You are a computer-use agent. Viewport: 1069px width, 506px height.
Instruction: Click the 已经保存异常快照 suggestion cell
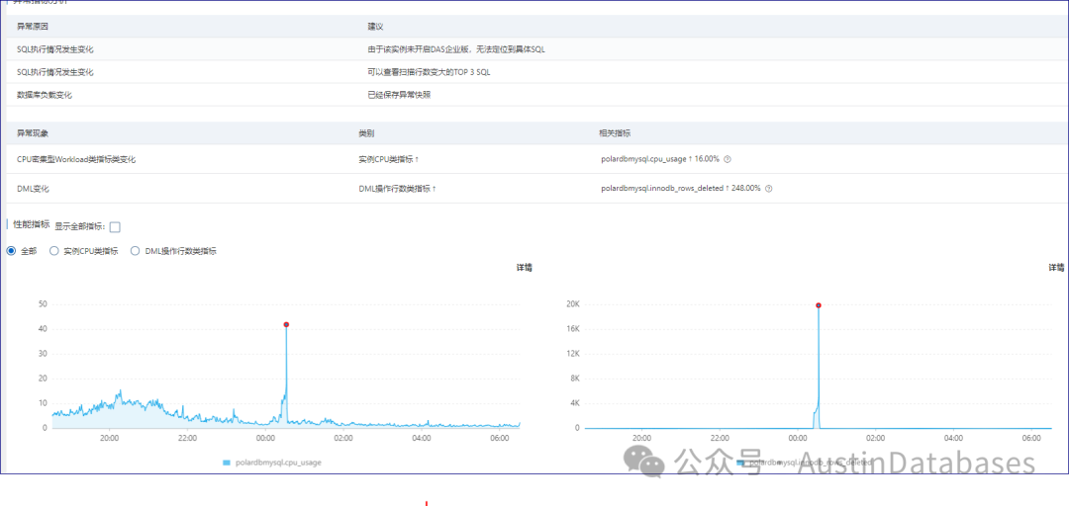(399, 95)
